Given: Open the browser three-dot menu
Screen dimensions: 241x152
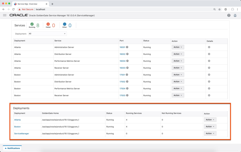Looking at the screenshot, I should coord(237,9).
